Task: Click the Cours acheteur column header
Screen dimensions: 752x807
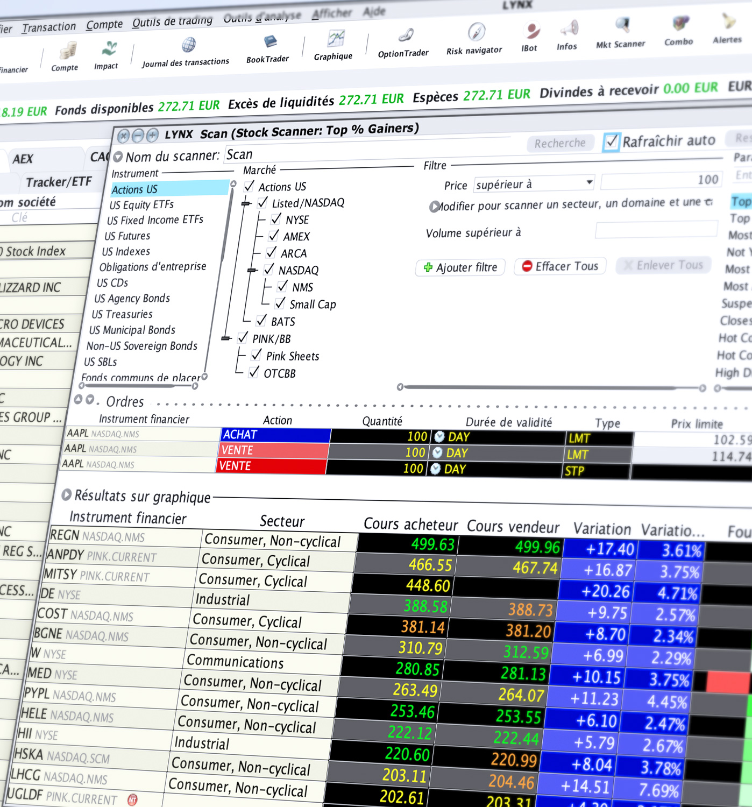Action: click(411, 525)
